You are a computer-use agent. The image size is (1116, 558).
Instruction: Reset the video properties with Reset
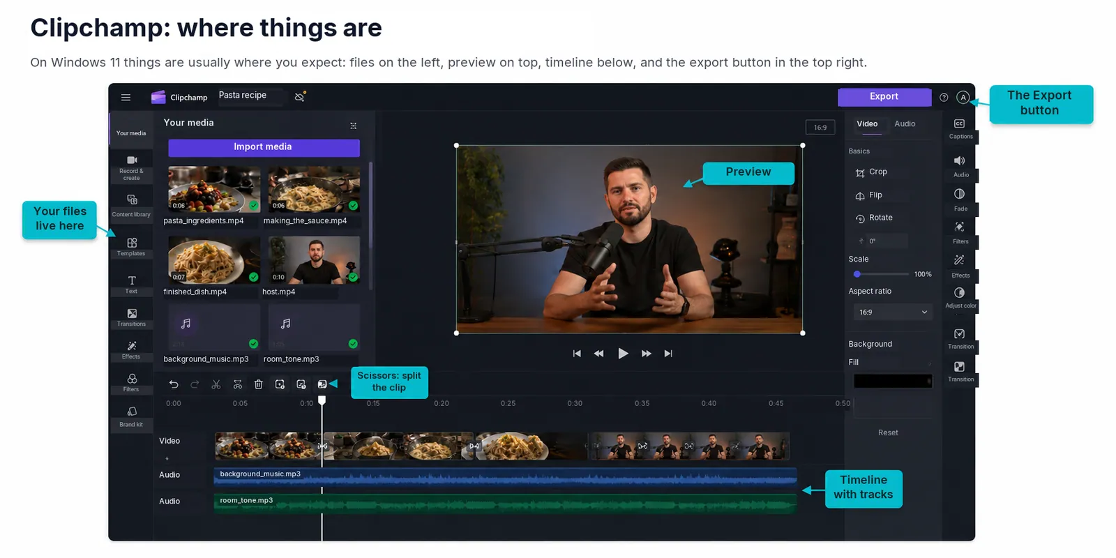coord(888,433)
